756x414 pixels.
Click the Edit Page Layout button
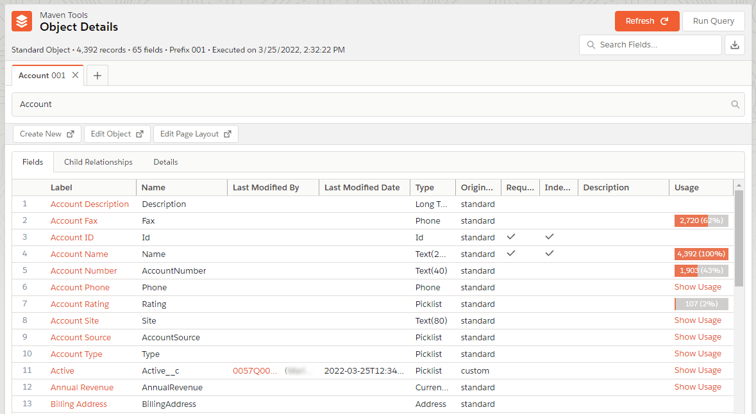tap(196, 134)
